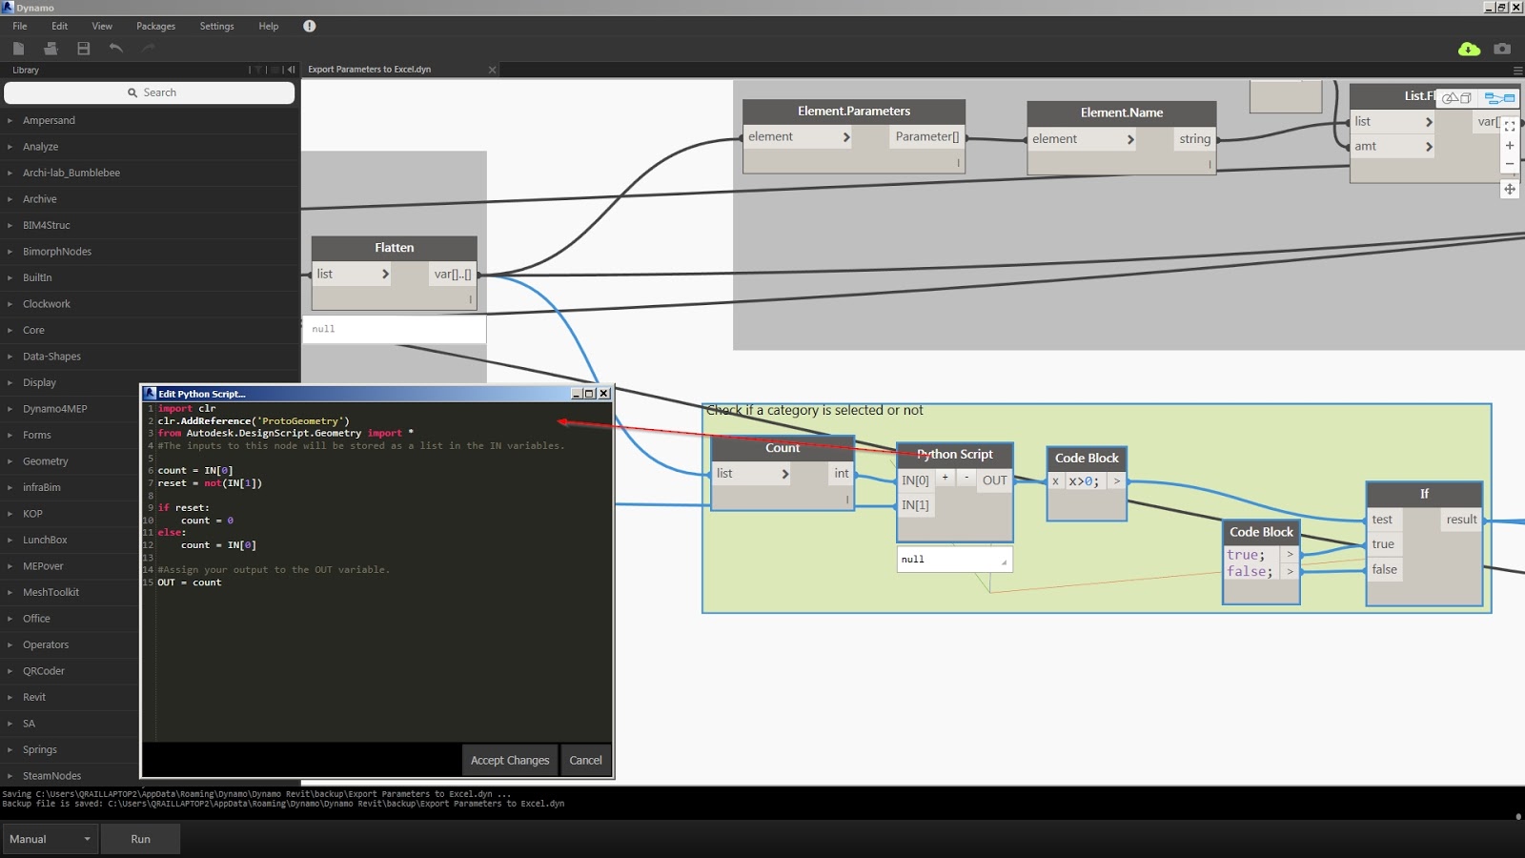Screen dimensions: 1525x858
Task: Select the Export Parameters to Excel.dyn tab
Action: (368, 69)
